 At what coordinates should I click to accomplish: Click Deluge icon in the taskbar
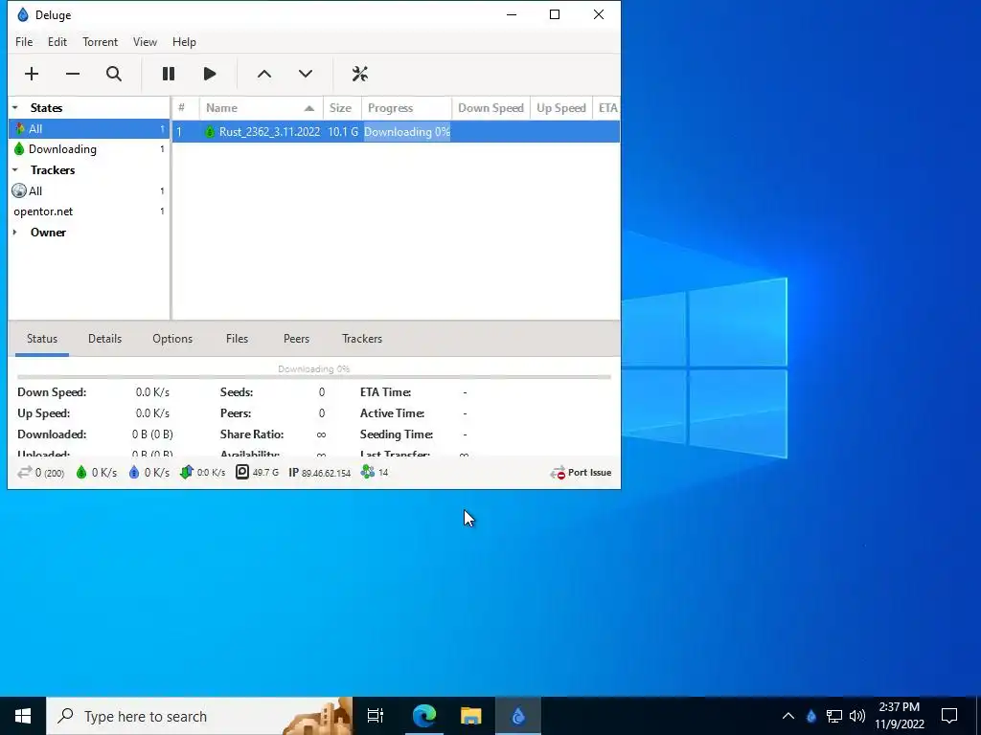click(x=518, y=716)
